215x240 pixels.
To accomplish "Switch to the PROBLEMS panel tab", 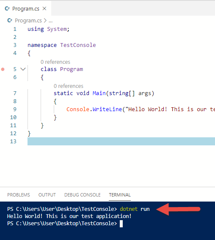I will click(x=19, y=195).
